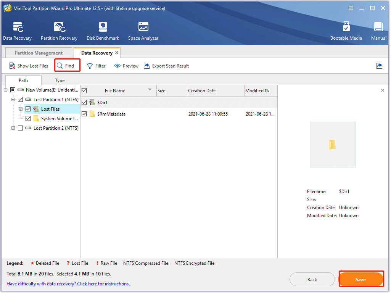Select Lost Files tree row text
The height and width of the screenshot is (293, 391).
[50, 109]
